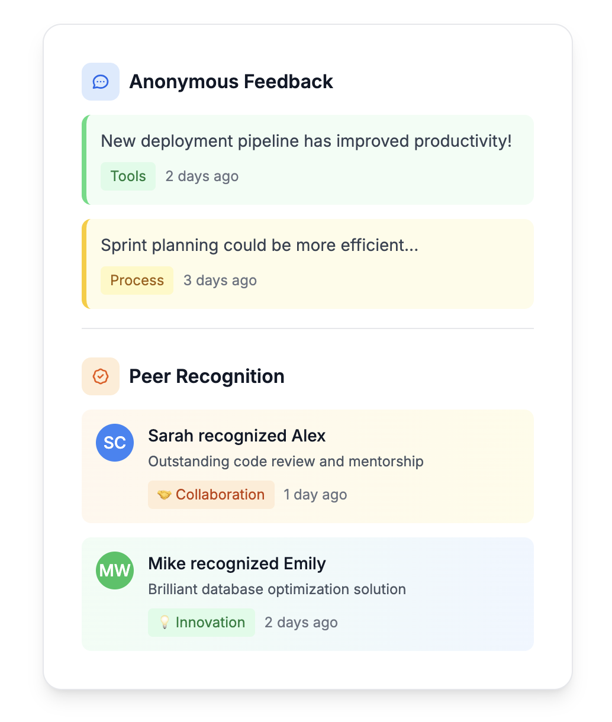Viewport: 612px width, 722px height.
Task: Click the Anonymous Feedback chat bubble icon
Action: click(x=101, y=82)
